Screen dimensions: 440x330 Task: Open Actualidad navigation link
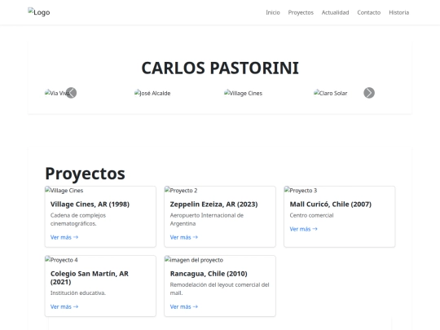pyautogui.click(x=335, y=12)
